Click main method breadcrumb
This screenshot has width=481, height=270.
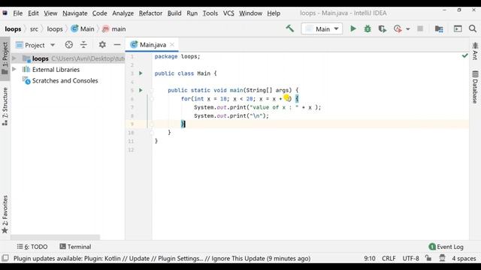114,29
